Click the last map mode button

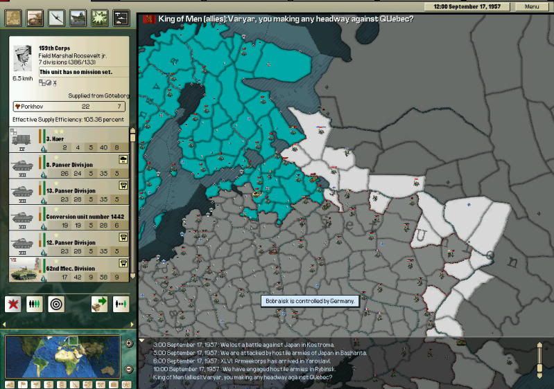126,384
